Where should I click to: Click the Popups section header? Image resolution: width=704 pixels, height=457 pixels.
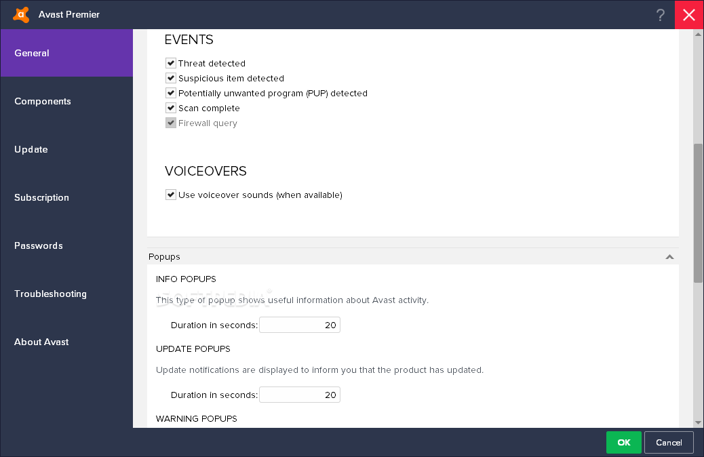point(412,256)
